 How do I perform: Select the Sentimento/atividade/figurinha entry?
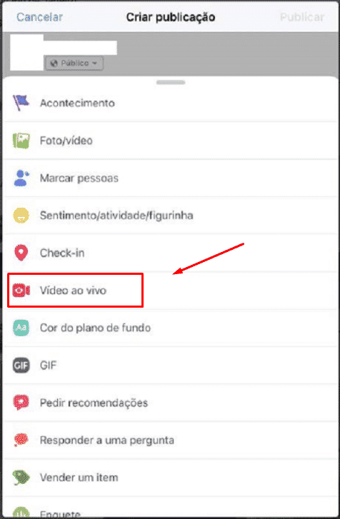point(170,216)
